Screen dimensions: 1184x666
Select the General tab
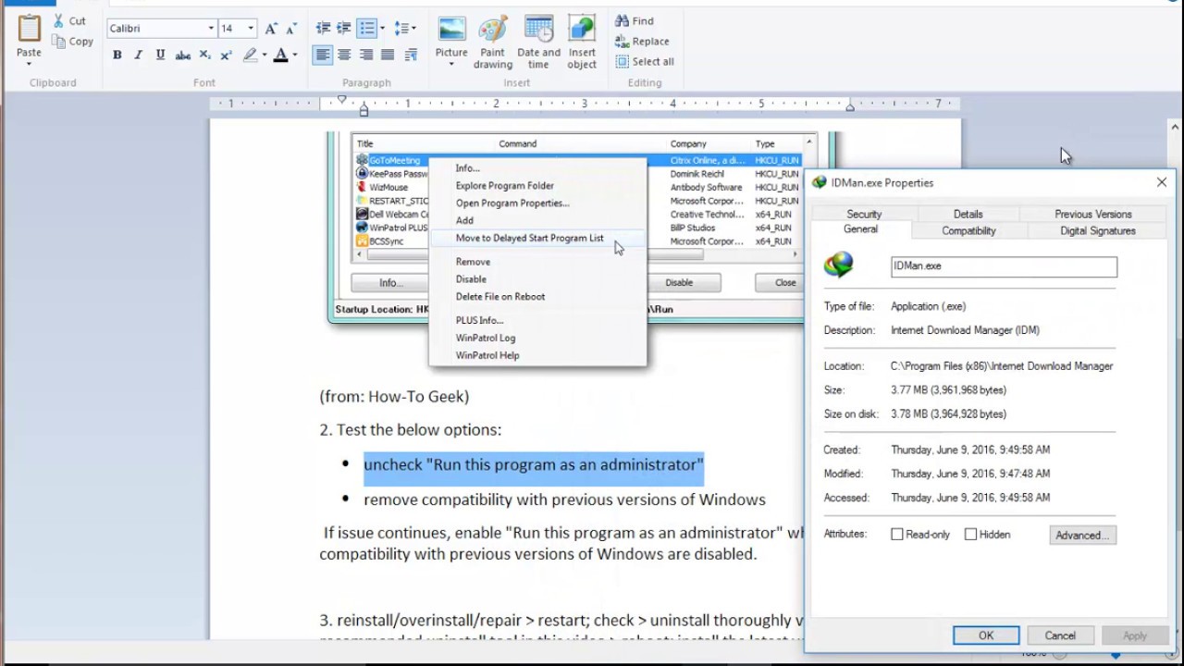pyautogui.click(x=860, y=229)
